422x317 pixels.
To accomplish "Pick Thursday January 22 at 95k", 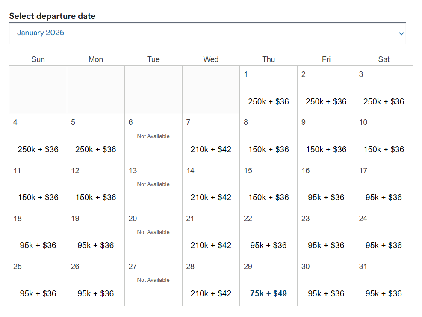I will pyautogui.click(x=269, y=234).
